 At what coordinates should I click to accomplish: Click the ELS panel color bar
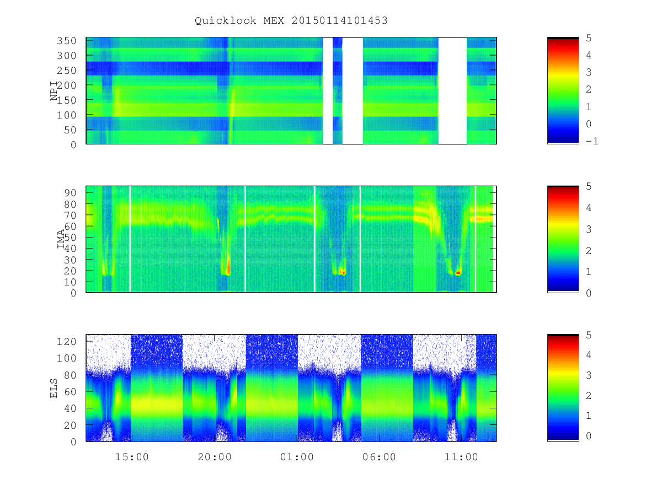point(563,388)
